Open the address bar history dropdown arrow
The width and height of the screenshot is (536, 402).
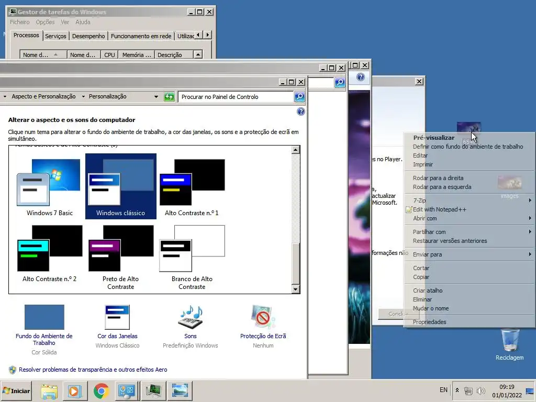coord(156,97)
